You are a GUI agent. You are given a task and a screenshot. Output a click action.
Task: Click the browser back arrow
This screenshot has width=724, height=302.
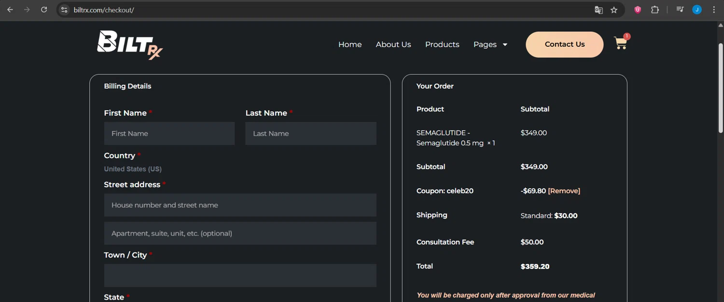coord(10,10)
